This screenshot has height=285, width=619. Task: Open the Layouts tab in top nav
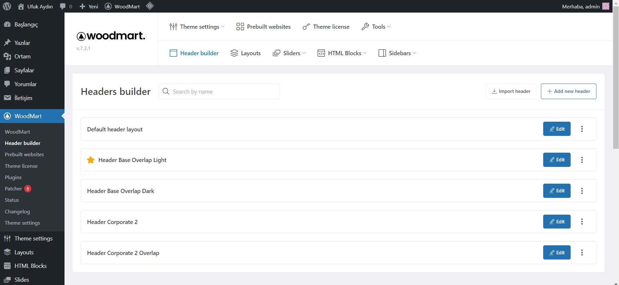(245, 53)
